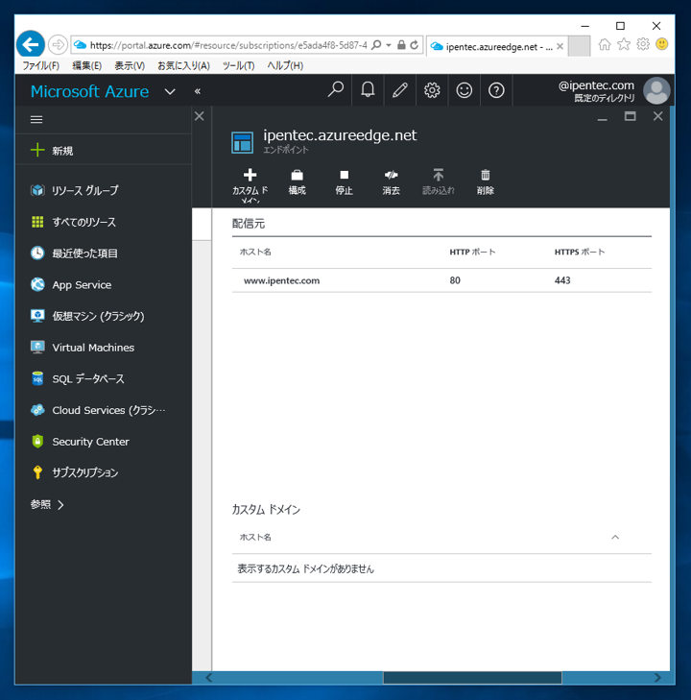Open browser favorites star icon

click(624, 44)
